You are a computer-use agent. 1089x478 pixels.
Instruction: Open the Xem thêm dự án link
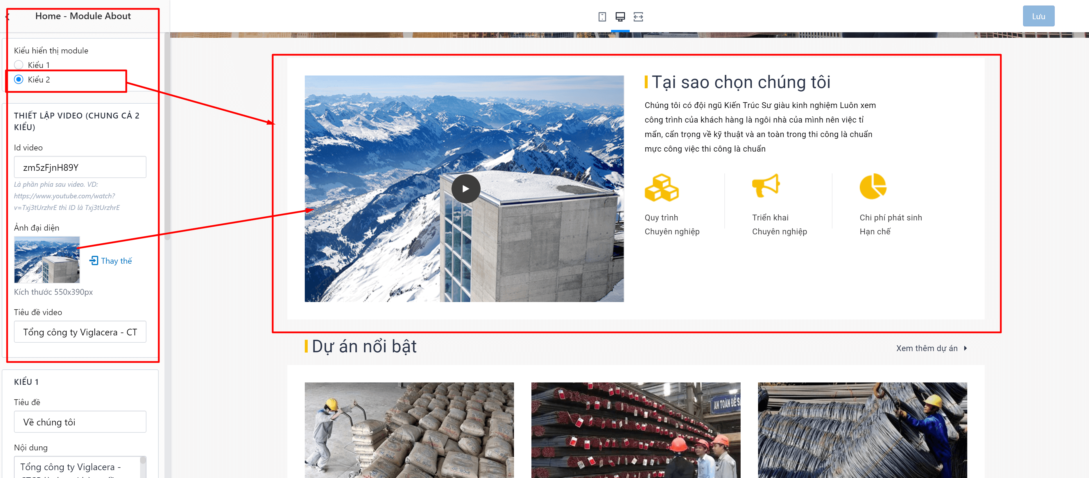click(926, 348)
